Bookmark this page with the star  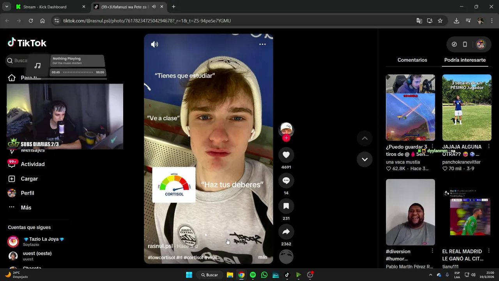pyautogui.click(x=440, y=21)
